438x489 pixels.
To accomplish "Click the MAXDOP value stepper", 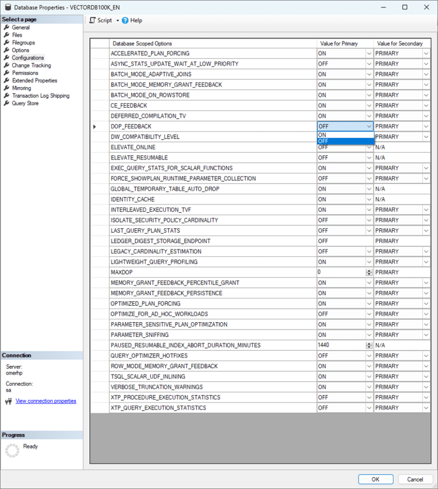I will [369, 272].
